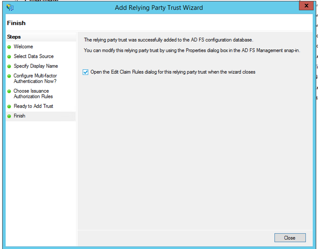Click the 'successfully added' confirmation message
The width and height of the screenshot is (318, 249).
(x=168, y=40)
